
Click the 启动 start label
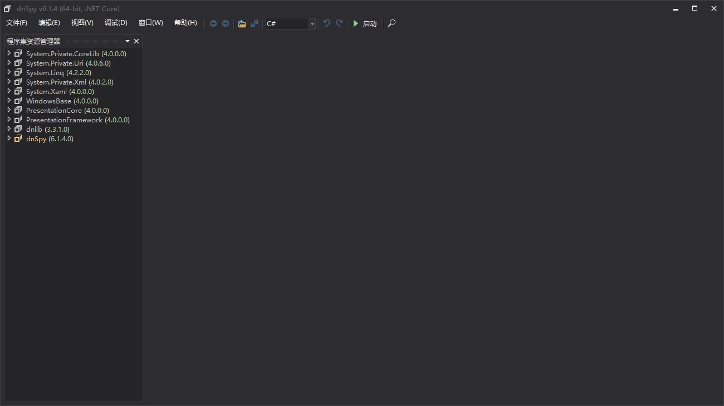pyautogui.click(x=370, y=23)
